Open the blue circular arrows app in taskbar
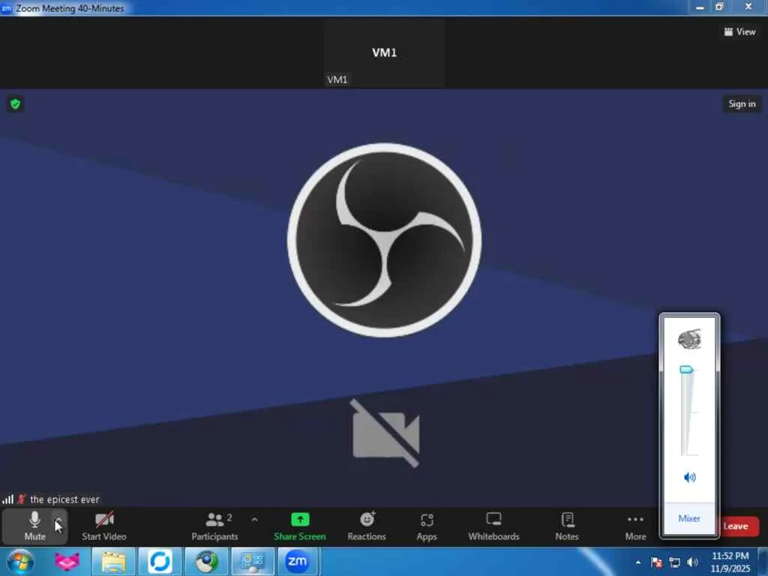Viewport: 768px width, 576px height. 160,561
